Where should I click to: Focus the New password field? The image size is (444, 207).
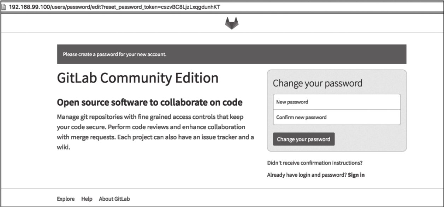337,102
